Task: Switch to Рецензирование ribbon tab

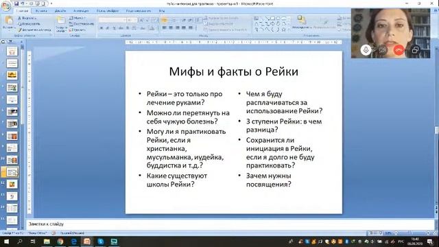Action: click(139, 11)
